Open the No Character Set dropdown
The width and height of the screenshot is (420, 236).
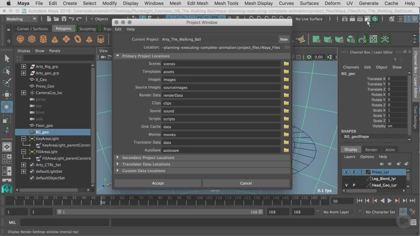380,212
